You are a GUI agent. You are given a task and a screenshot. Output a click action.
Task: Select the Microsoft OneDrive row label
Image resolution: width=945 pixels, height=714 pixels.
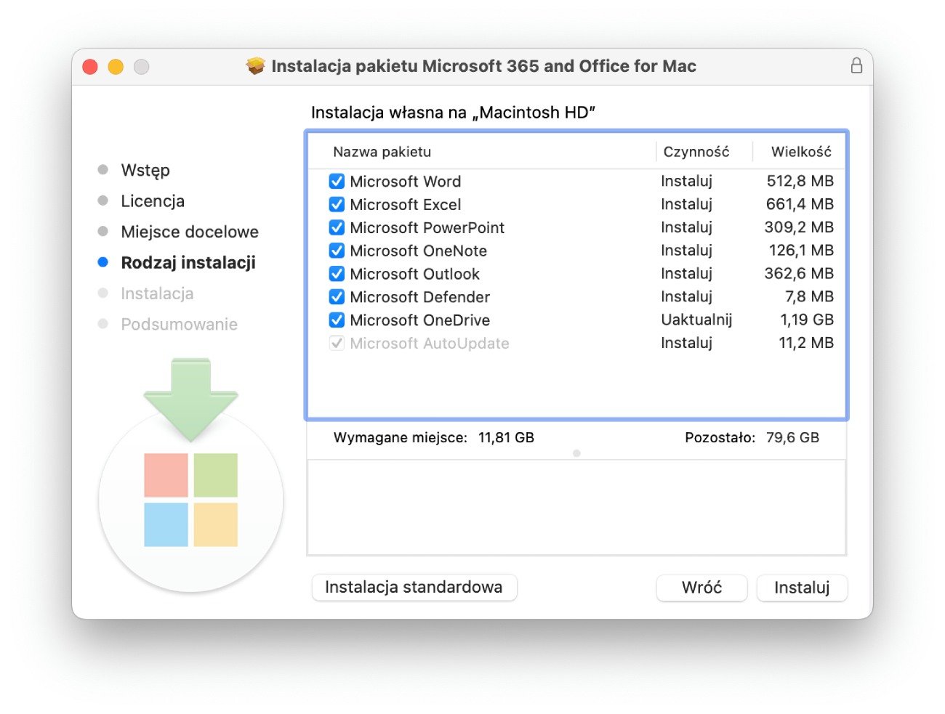pos(419,320)
